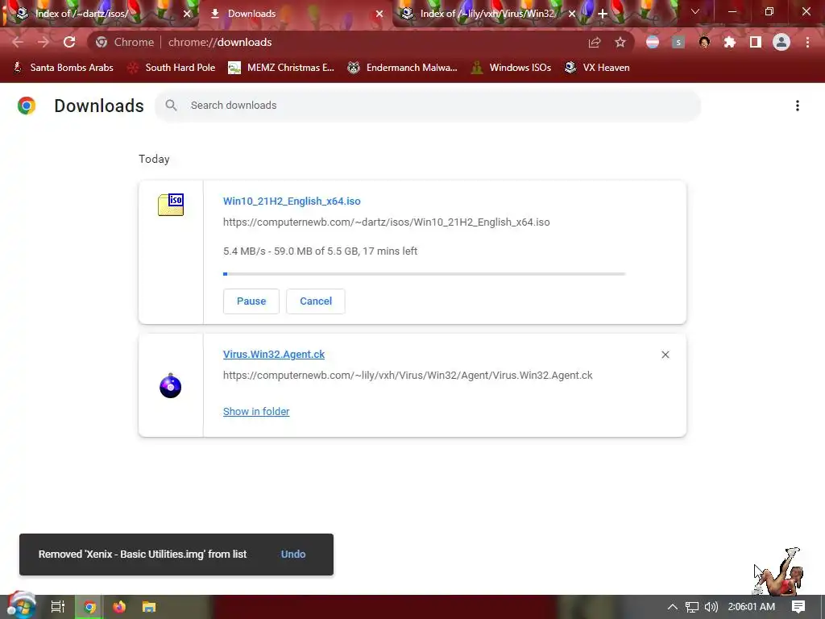Close the Index of /~dartz/isos/ tab
Viewport: 825px width, 619px height.
(187, 14)
